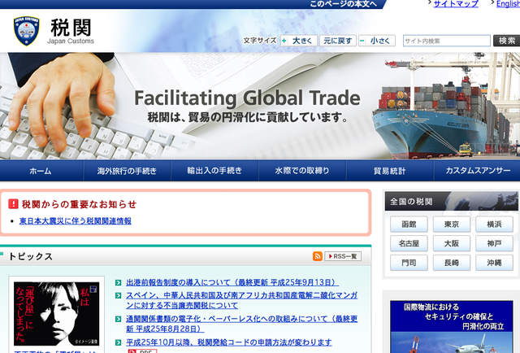This screenshot has height=353, width=520.
Task: Click arrow icon beside 出港前報告制度 topic
Action: tap(118, 282)
